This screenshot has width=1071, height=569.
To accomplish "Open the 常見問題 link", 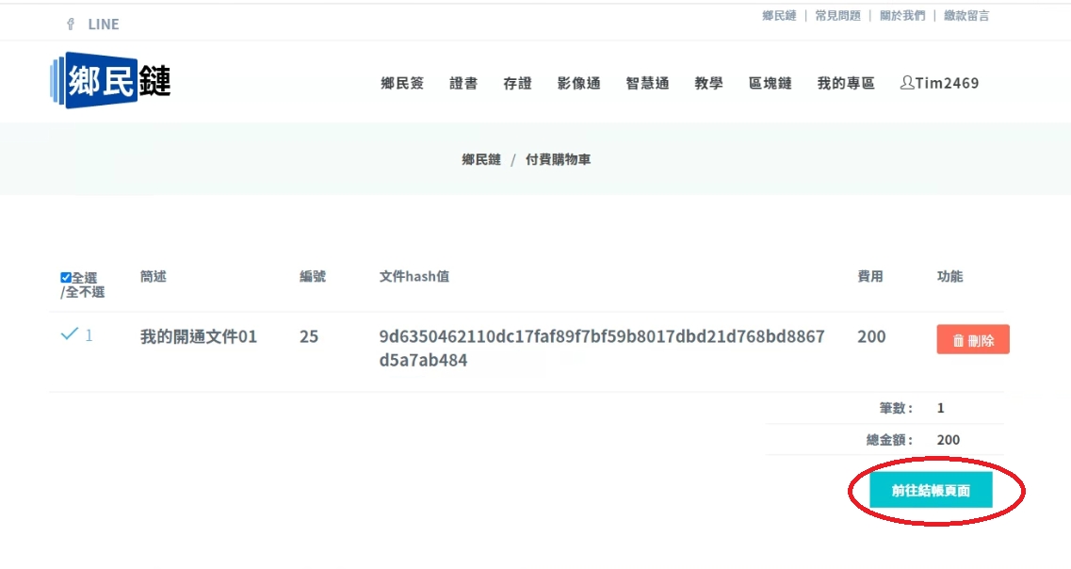I will (x=837, y=16).
